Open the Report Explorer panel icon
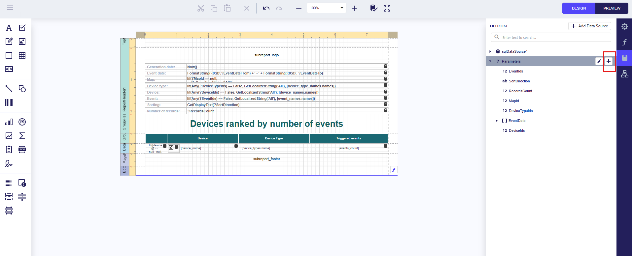Viewport: 632px width, 256px height. [624, 74]
